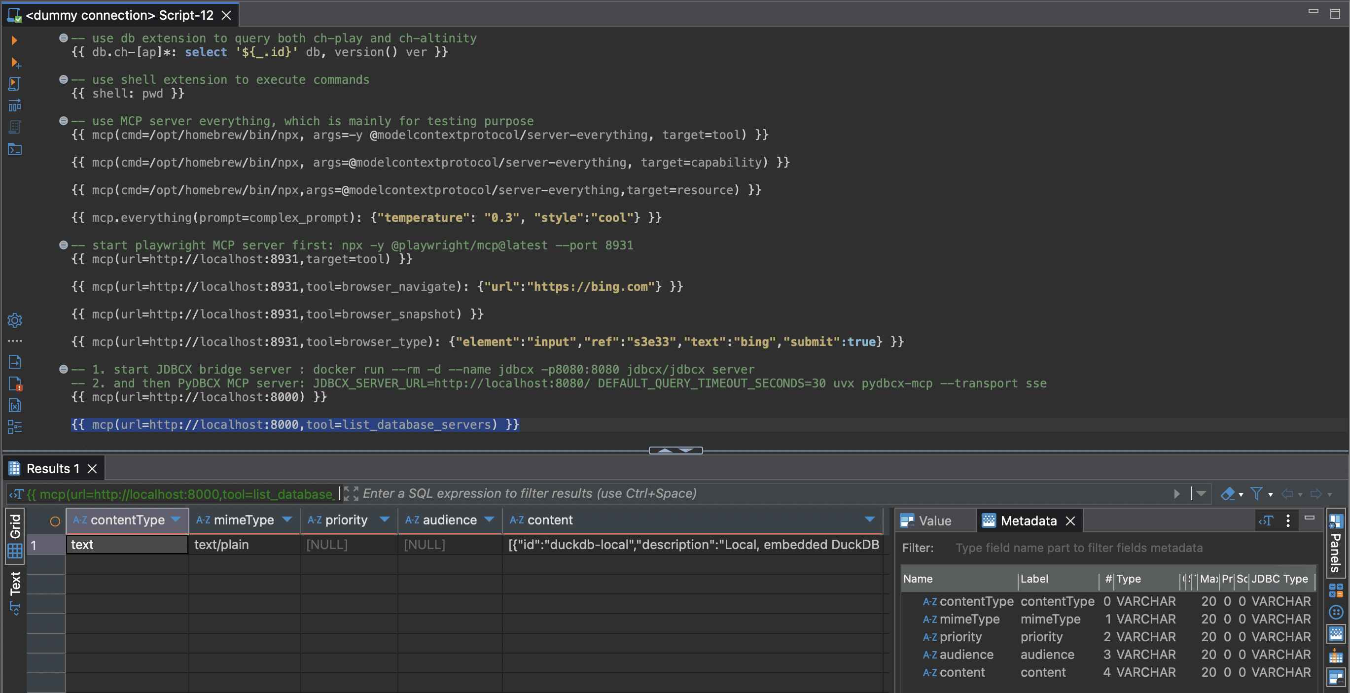Execute the current SQL statement

14,40
